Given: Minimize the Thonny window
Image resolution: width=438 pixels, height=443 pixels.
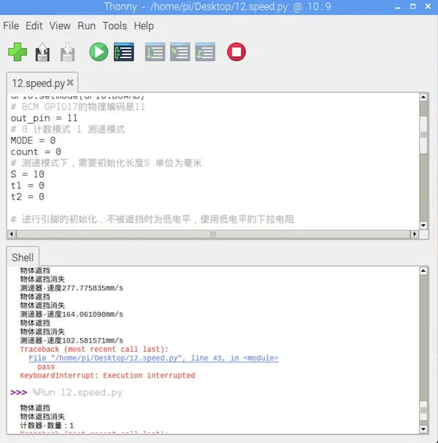Looking at the screenshot, I should point(398,7).
